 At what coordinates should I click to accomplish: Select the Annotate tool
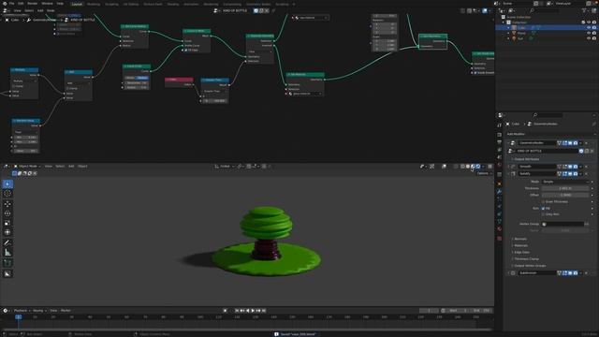pos(7,242)
